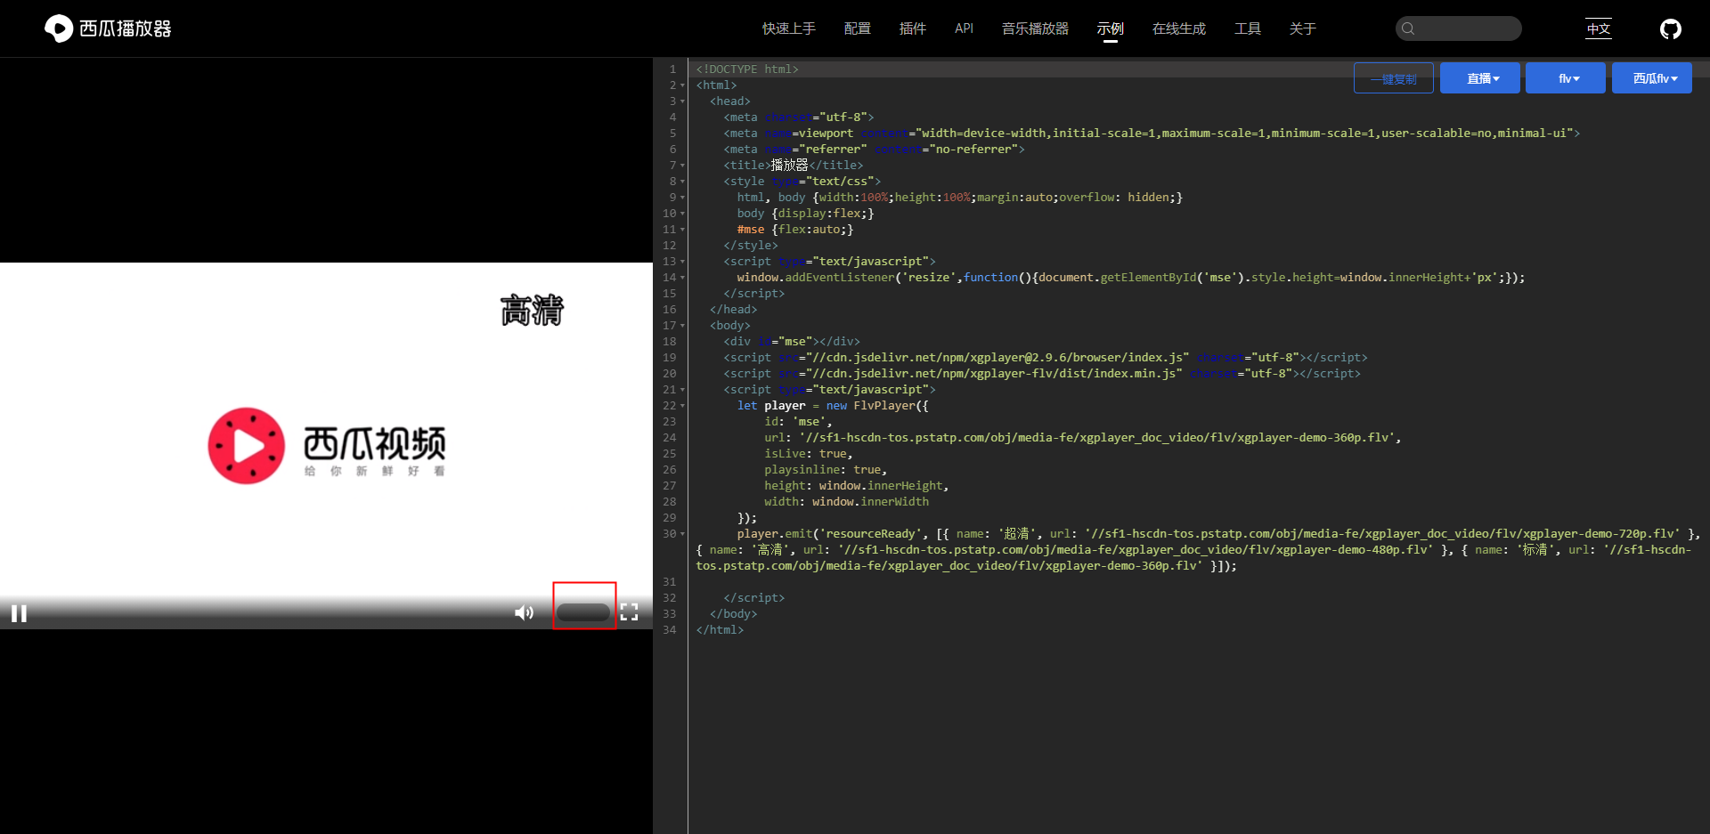Open the GitHub repository icon
Screen dimensions: 1710x834
tap(1671, 28)
